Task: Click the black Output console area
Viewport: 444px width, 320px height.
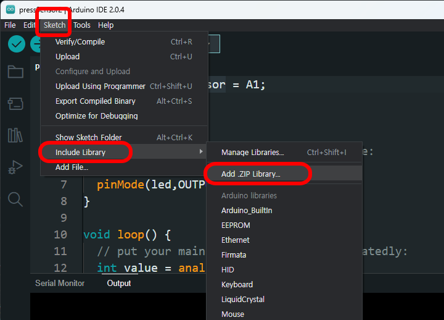Action: pos(118,306)
